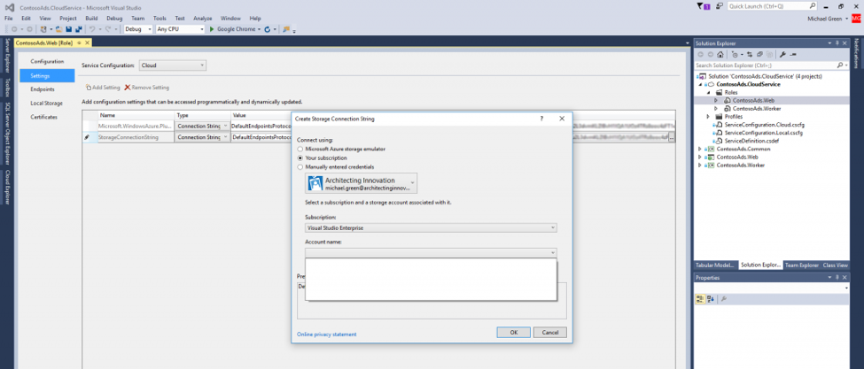Click the auto-hide pin on Solution Explorer
This screenshot has width=864, height=369.
837,42
